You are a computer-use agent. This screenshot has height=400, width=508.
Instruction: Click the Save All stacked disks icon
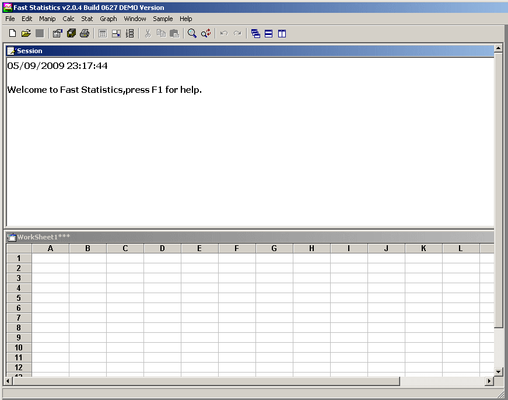(x=71, y=33)
